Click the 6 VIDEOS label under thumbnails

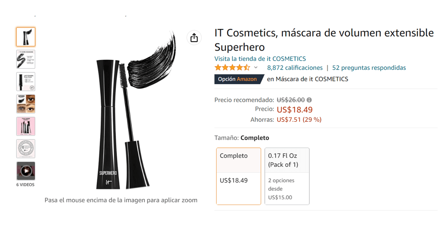(x=25, y=185)
